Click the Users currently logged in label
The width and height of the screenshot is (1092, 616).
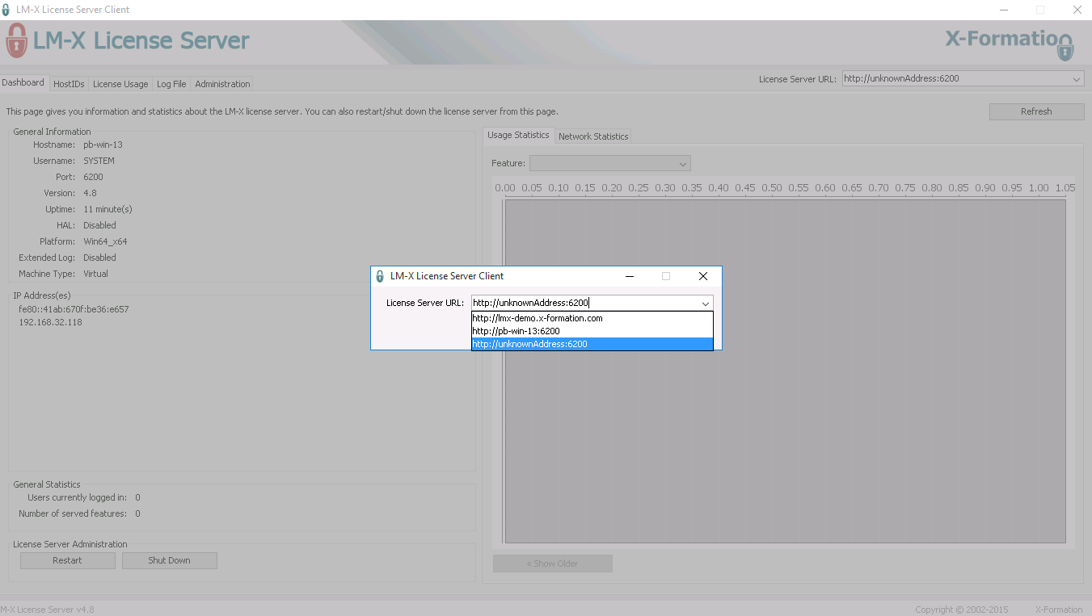77,497
